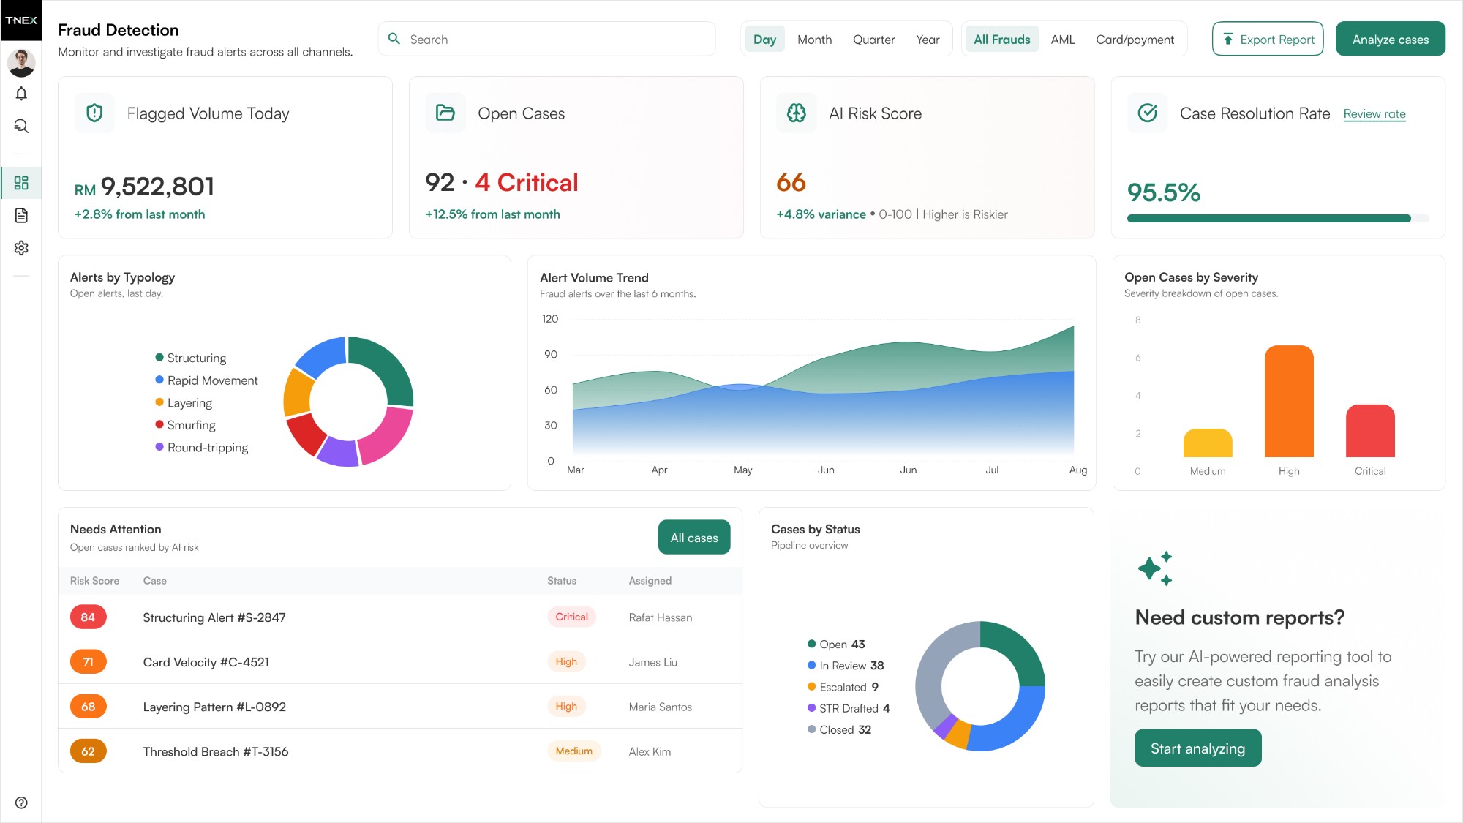Screen dimensions: 1463x823
Task: Click the folder icon on Open Cases card
Action: (x=445, y=113)
